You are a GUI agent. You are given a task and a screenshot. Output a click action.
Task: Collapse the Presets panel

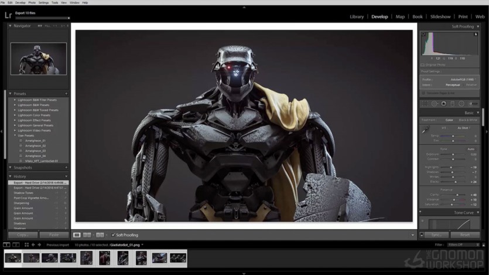[x=10, y=94]
